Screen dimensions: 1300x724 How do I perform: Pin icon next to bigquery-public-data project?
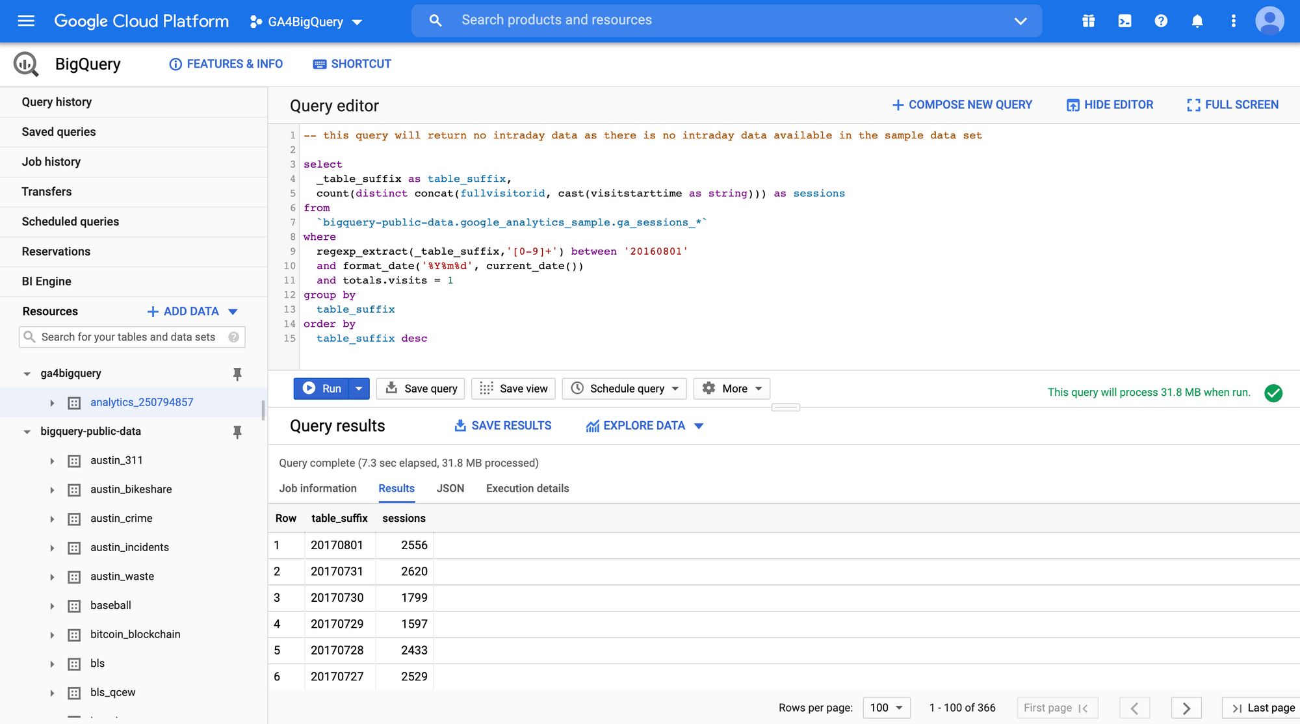pyautogui.click(x=237, y=432)
